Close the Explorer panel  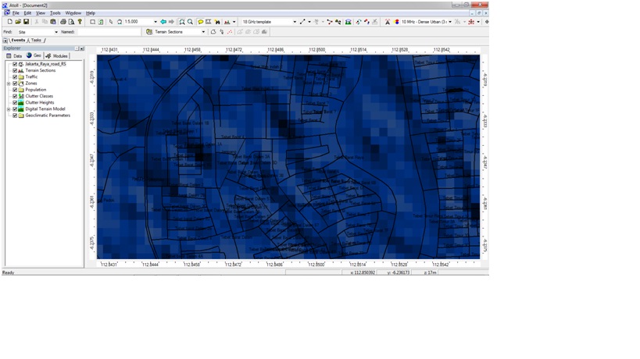pyautogui.click(x=82, y=48)
